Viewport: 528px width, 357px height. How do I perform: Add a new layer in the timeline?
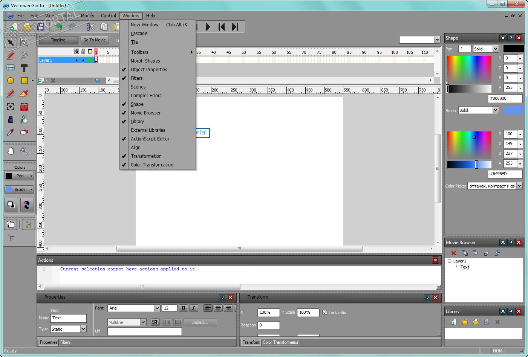click(41, 80)
